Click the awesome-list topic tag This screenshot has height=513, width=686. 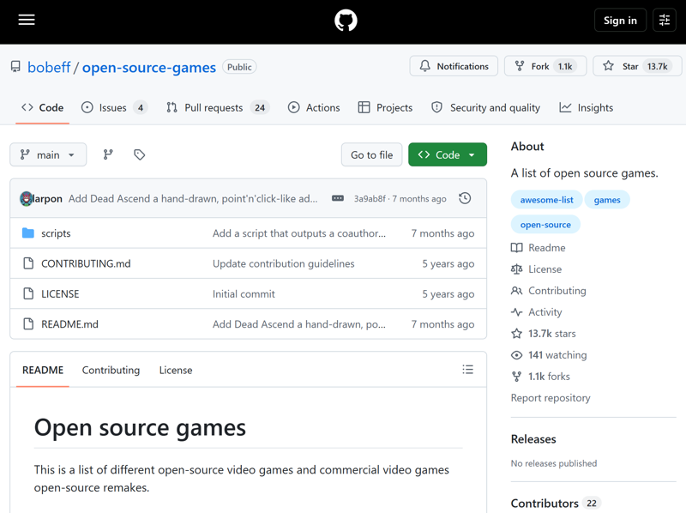tap(546, 200)
